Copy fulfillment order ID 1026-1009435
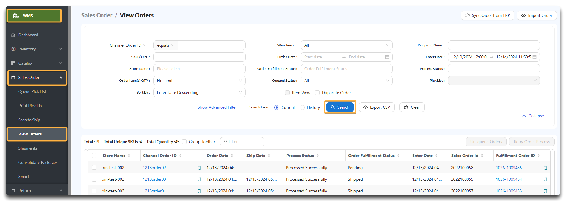566x201 pixels. 546,168
